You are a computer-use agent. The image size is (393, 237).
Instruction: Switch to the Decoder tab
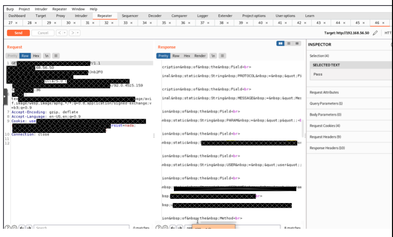[x=155, y=15]
